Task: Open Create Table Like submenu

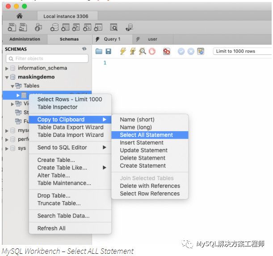Action: coord(70,168)
